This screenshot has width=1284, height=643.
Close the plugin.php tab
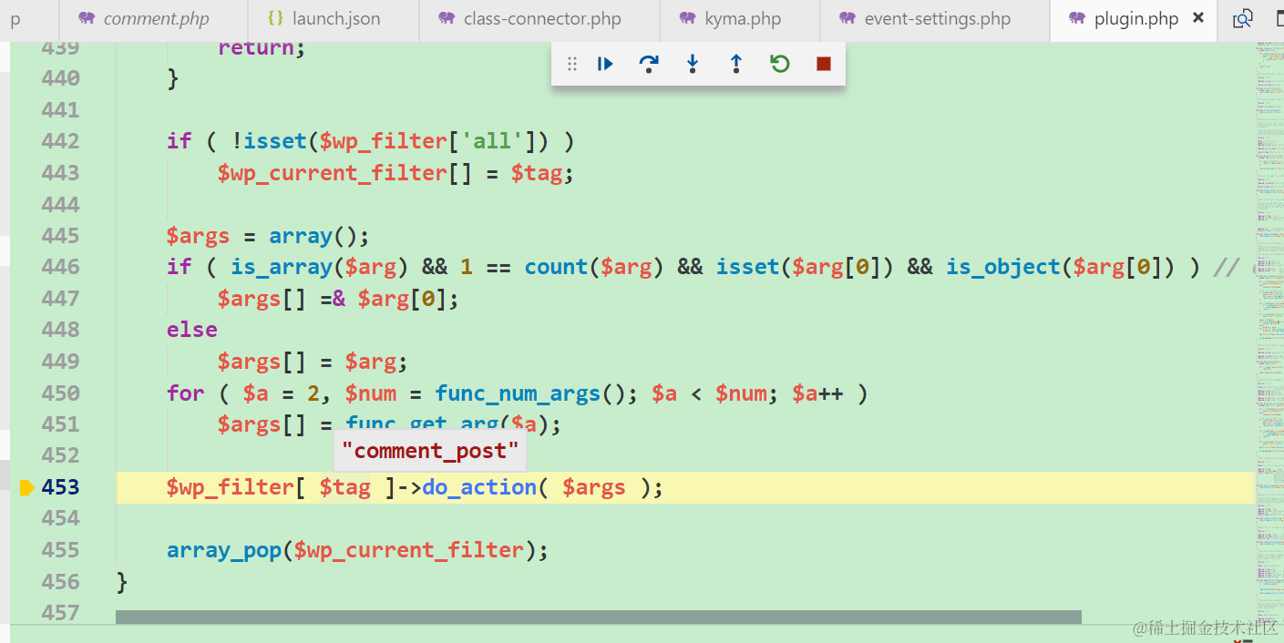click(1197, 18)
